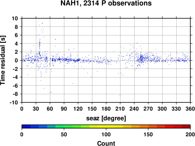The height and width of the screenshot is (146, 195).
Task: Click the seaz [degree] axis label
Action: (106, 118)
